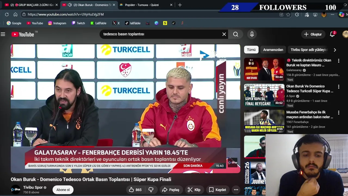
Task: Open the SÜPER KUPA'DA FİNAL HEYECANI thumbnail
Action: point(264,95)
